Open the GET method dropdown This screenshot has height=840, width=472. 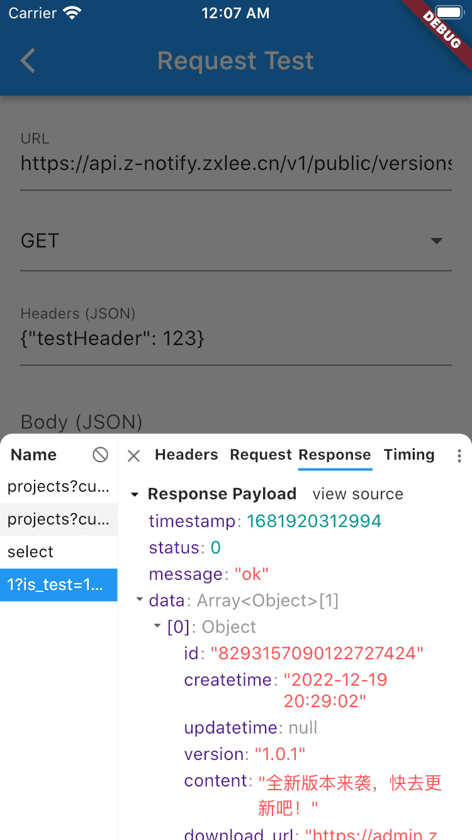(x=236, y=241)
